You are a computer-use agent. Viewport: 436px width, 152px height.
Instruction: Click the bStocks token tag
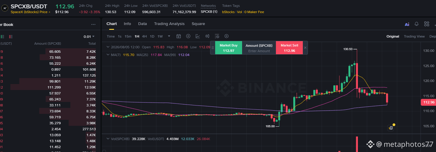[228, 12]
